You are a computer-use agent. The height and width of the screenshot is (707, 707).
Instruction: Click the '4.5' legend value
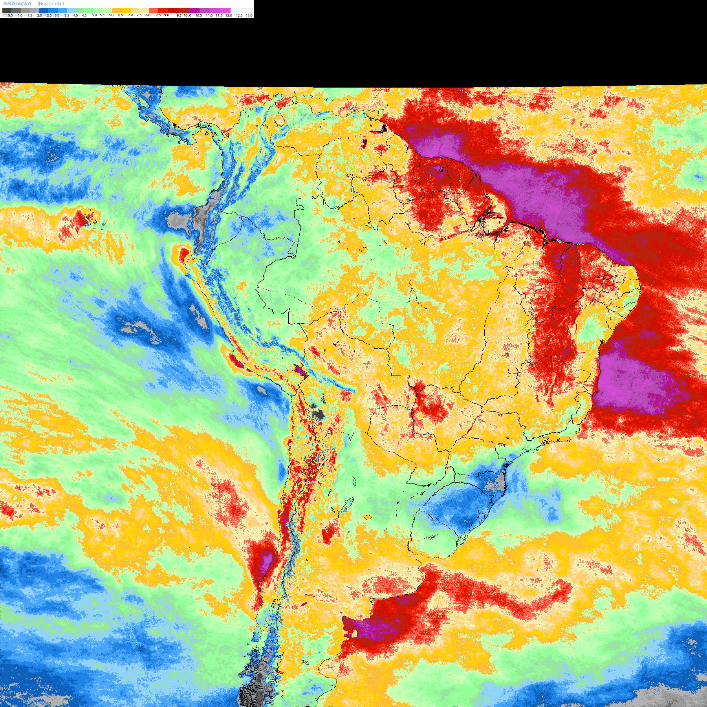tap(84, 15)
